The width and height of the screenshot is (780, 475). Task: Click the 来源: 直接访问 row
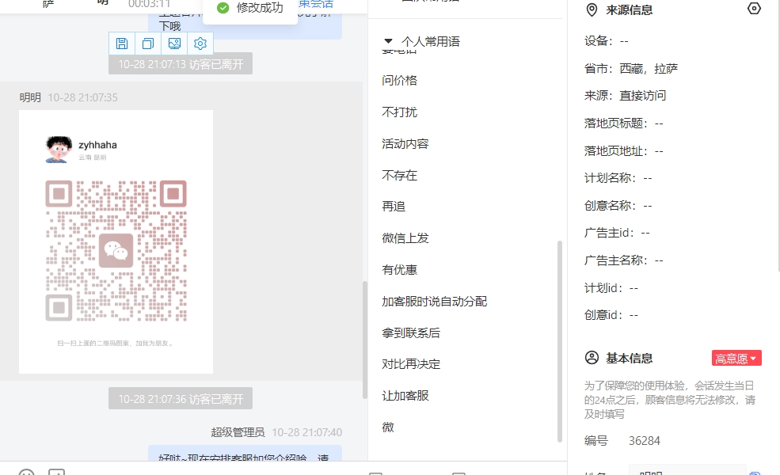click(x=625, y=96)
